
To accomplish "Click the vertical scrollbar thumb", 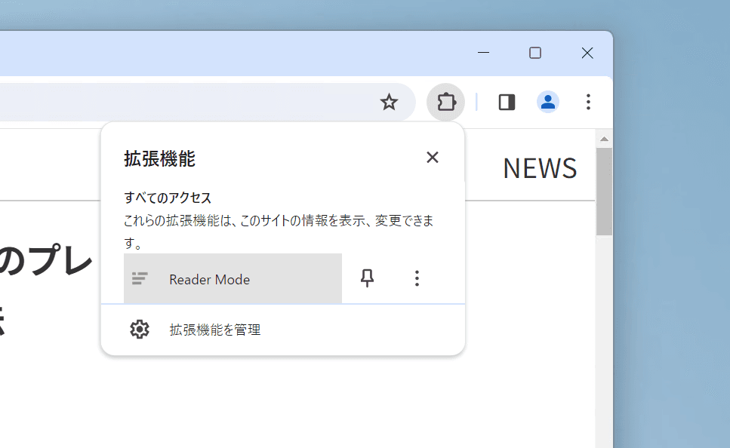I will [604, 192].
